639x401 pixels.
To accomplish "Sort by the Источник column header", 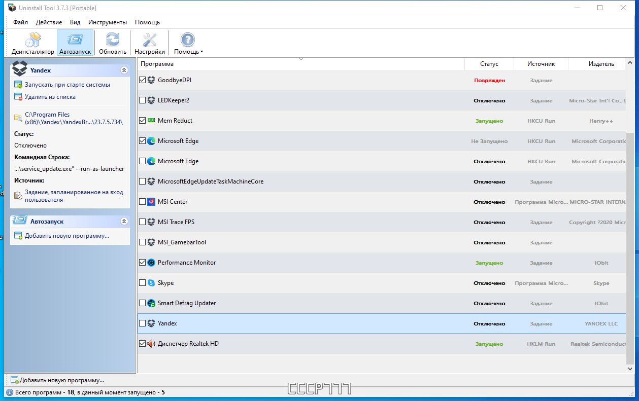I will (541, 64).
